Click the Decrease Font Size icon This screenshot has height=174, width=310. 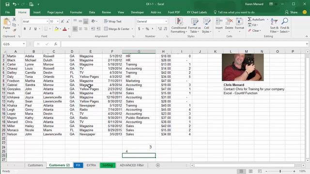click(68, 21)
